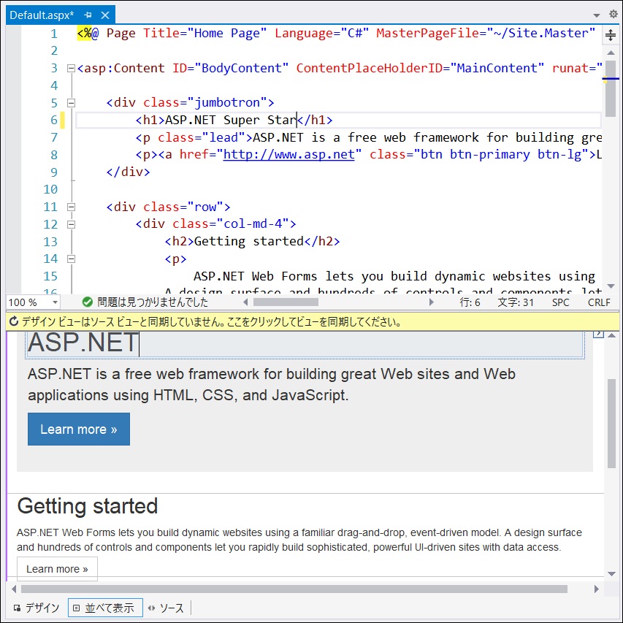This screenshot has height=623, width=623.
Task: Click the source horizontal scrollbar thumb
Action: point(286,302)
